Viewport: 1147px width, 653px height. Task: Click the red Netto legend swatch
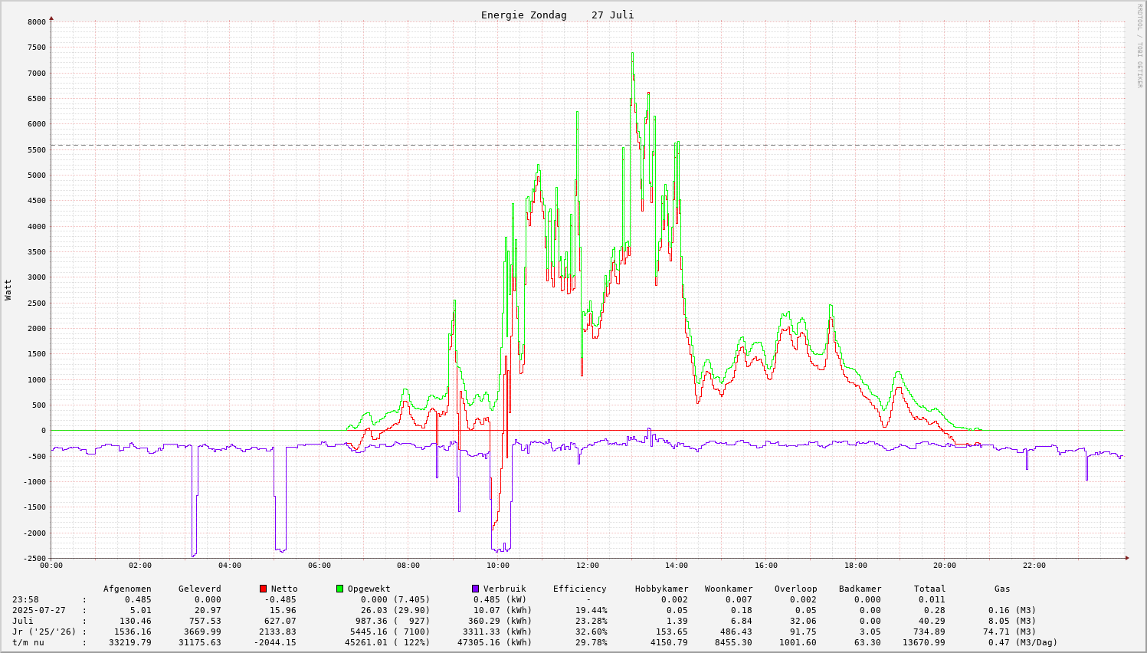(263, 589)
